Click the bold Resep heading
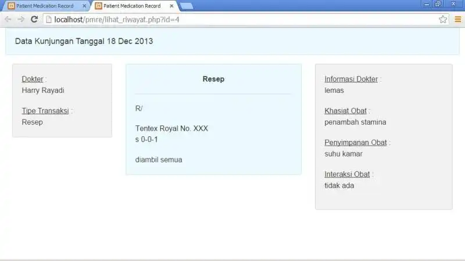Viewport: 465px width, 261px height. 213,79
